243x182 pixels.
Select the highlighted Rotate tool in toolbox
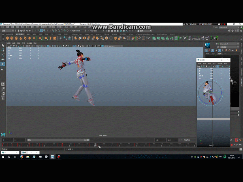[x=3, y=64]
